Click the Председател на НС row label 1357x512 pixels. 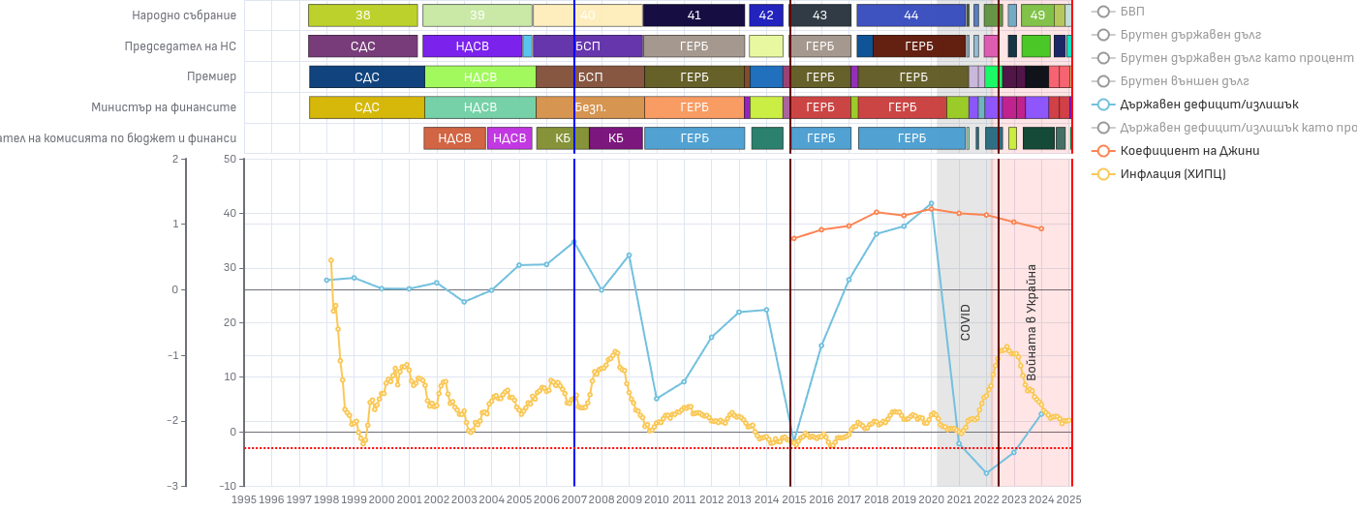click(x=180, y=46)
